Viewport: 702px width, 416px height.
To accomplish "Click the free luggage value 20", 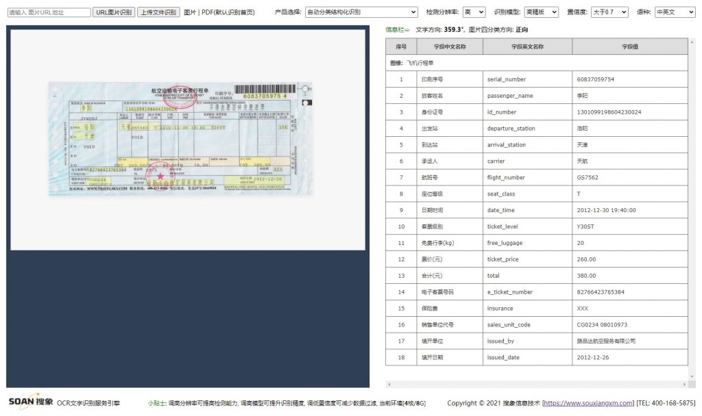I will (580, 243).
